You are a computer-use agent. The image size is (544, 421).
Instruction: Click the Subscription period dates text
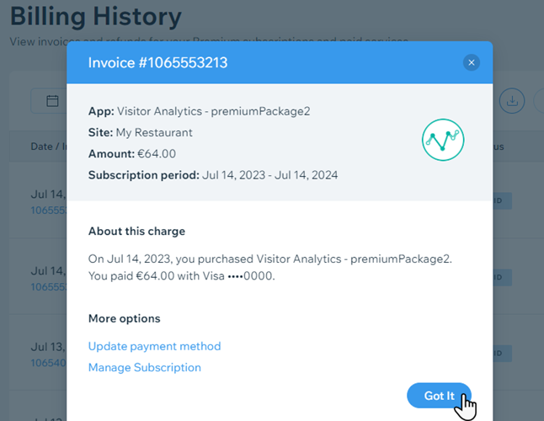click(270, 175)
